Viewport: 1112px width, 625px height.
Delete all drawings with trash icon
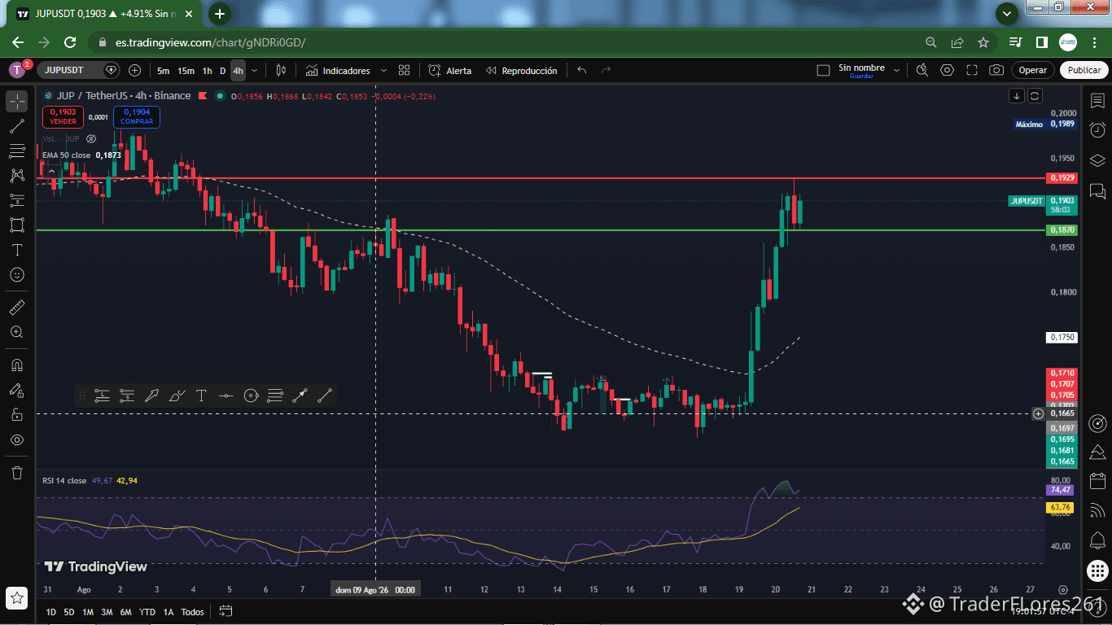[x=16, y=472]
